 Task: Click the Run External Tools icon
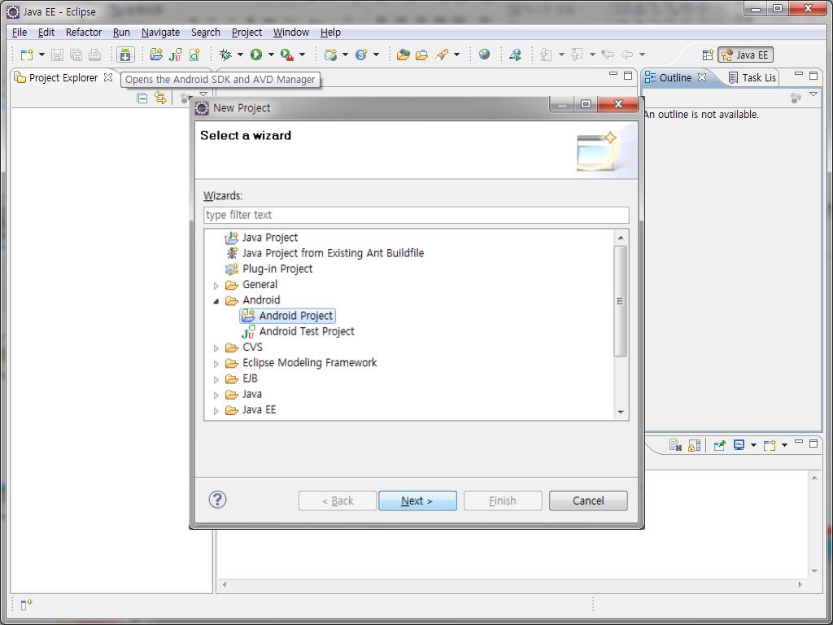point(287,55)
